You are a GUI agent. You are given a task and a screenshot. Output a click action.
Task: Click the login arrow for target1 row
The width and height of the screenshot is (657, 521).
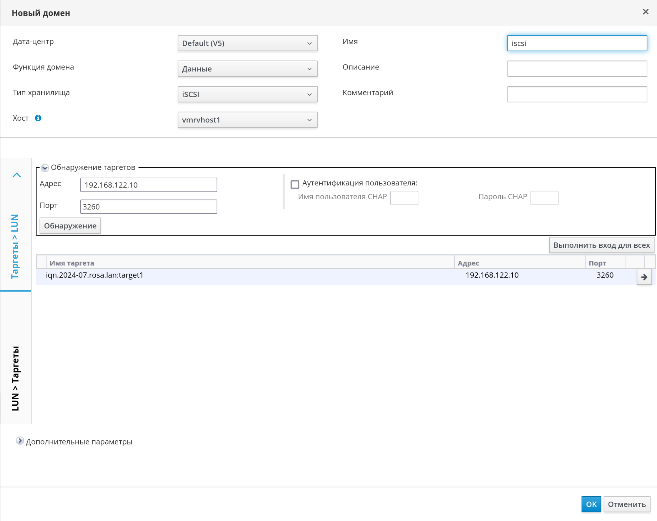[x=644, y=277]
